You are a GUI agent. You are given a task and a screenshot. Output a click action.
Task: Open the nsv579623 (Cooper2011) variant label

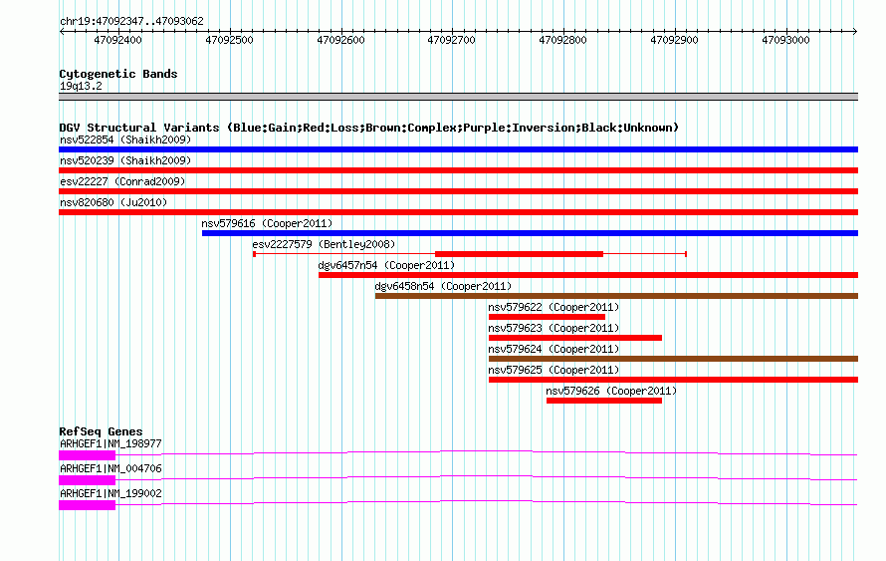pos(553,328)
